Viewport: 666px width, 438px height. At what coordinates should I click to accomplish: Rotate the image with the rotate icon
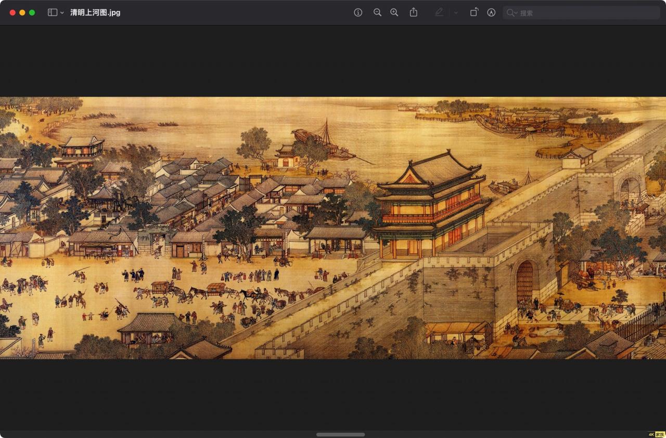point(474,12)
